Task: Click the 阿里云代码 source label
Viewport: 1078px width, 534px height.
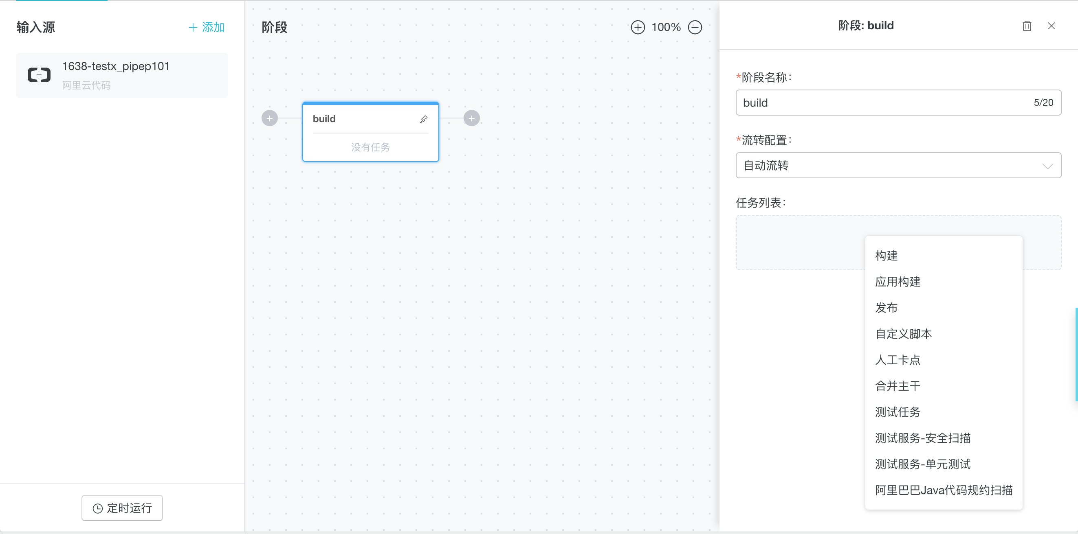Action: [86, 85]
